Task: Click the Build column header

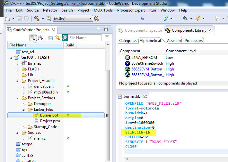Action: tap(70, 45)
